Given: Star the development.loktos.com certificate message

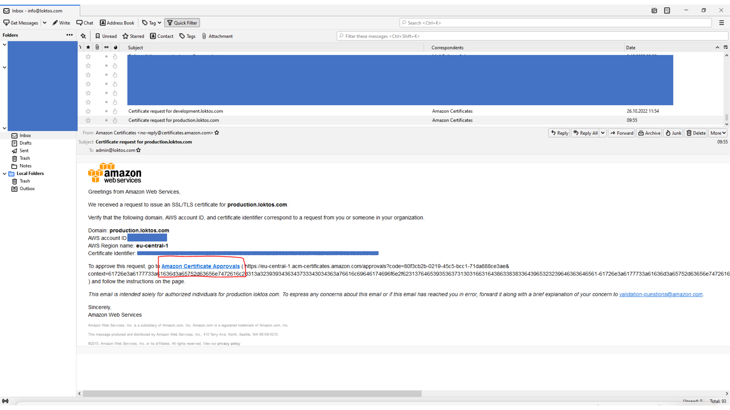Looking at the screenshot, I should point(88,111).
